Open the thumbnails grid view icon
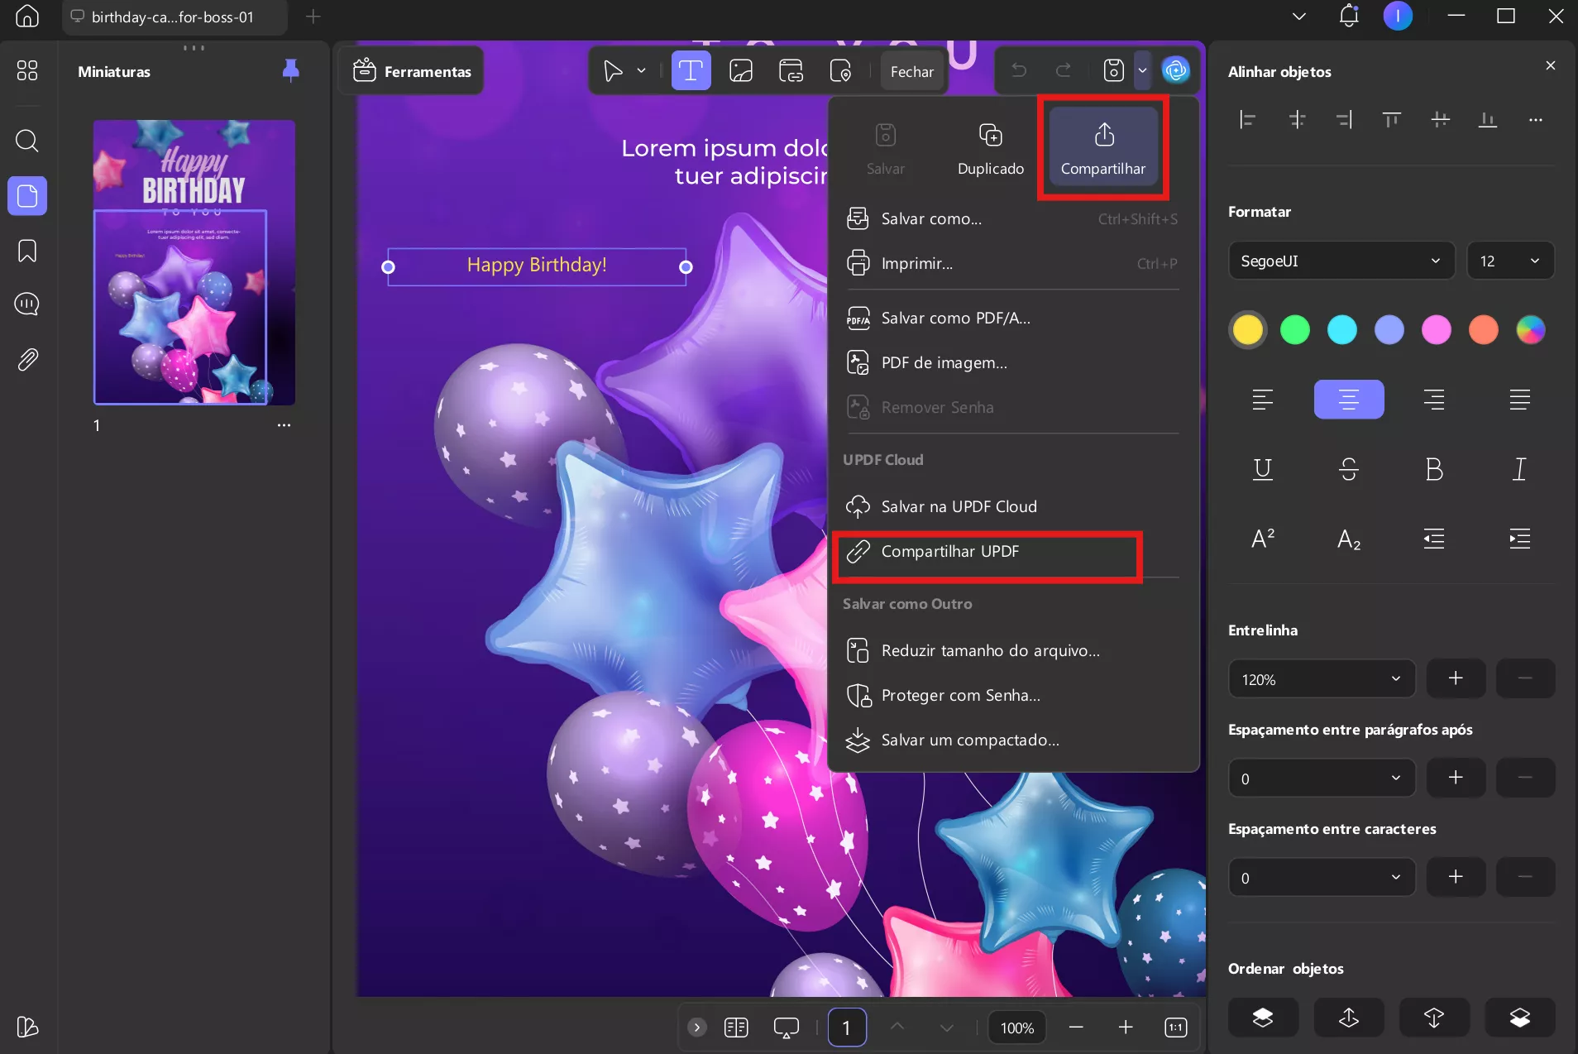The image size is (1578, 1054). [x=27, y=70]
